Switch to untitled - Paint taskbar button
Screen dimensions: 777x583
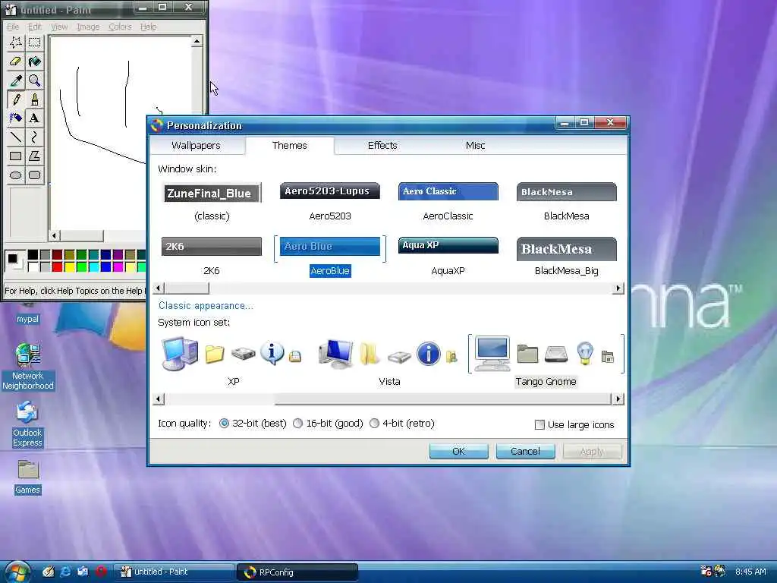point(174,572)
